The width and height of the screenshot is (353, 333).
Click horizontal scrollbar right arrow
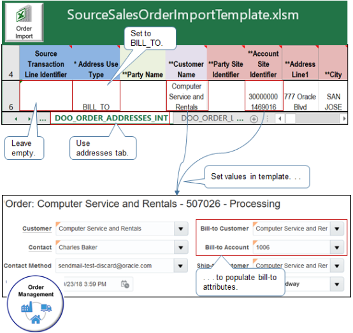(x=344, y=118)
